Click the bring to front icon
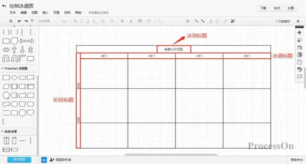Image resolution: width=306 pixels, height=164 pixels. click(196, 21)
